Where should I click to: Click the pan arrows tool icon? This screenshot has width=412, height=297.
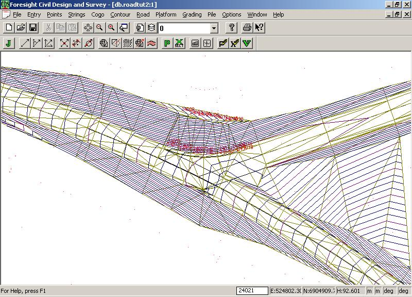[x=88, y=28]
